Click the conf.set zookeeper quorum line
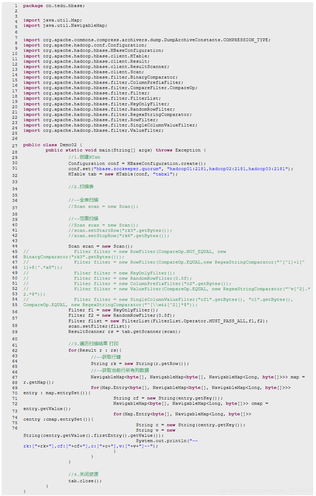 181,169
